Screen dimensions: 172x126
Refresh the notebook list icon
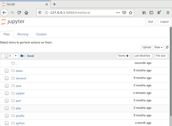(x=167, y=47)
